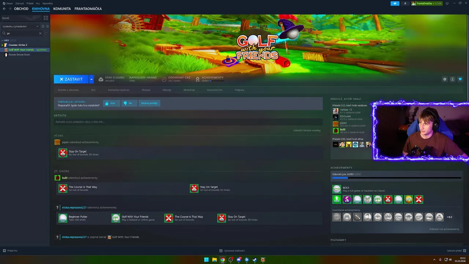The height and width of the screenshot is (264, 469).
Task: Click the thumbs-down Ne recommendation button
Action: click(x=129, y=103)
